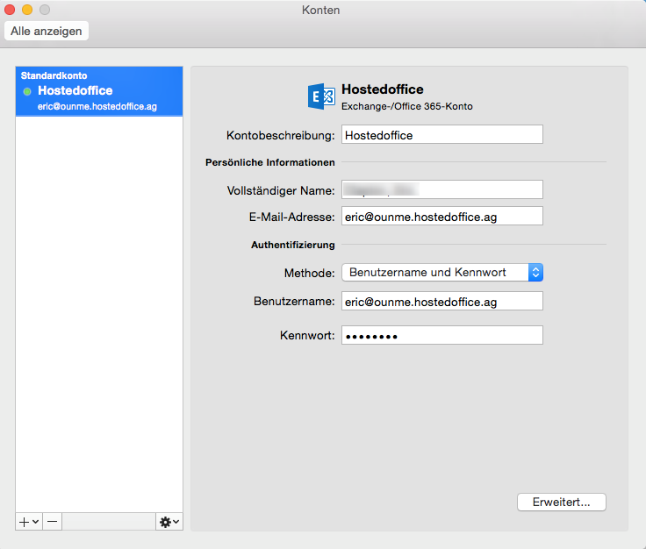Open the gear actions menu
The image size is (646, 549).
pyautogui.click(x=169, y=522)
